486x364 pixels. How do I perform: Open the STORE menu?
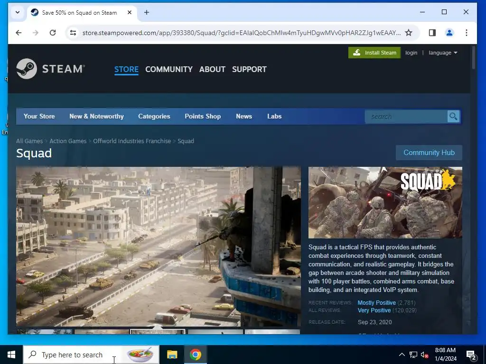(126, 69)
